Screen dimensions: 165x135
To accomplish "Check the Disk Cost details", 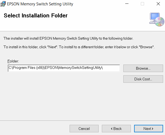I will pos(143,79).
